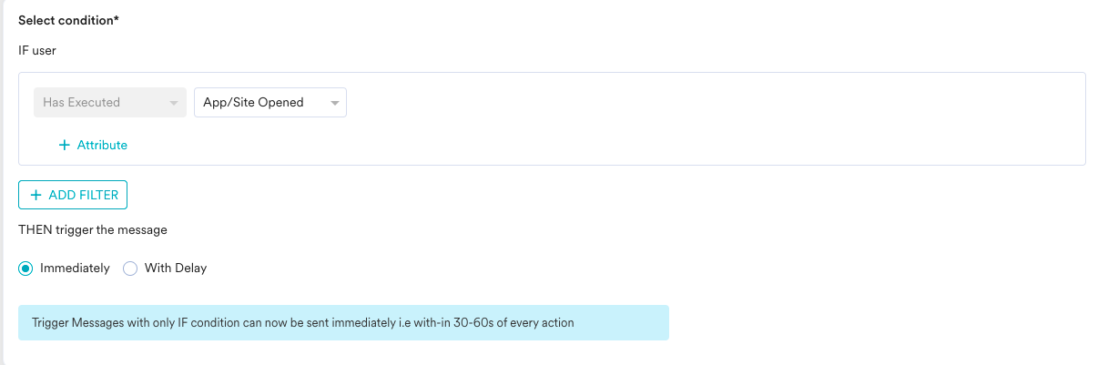The height and width of the screenshot is (365, 1098).
Task: Click the Immediately label text
Action: pyautogui.click(x=75, y=269)
